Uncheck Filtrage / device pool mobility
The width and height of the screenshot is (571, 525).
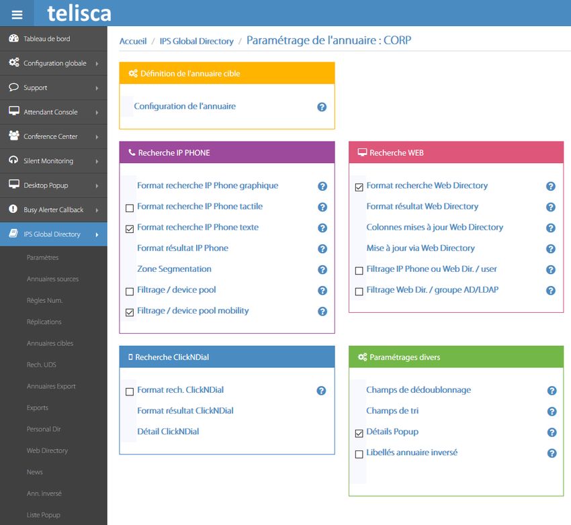tap(130, 312)
